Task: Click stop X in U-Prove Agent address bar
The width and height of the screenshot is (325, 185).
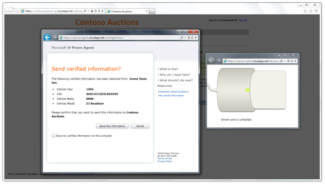Action: tap(195, 38)
